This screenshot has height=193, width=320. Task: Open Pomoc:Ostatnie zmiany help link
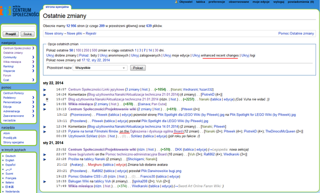296,33
